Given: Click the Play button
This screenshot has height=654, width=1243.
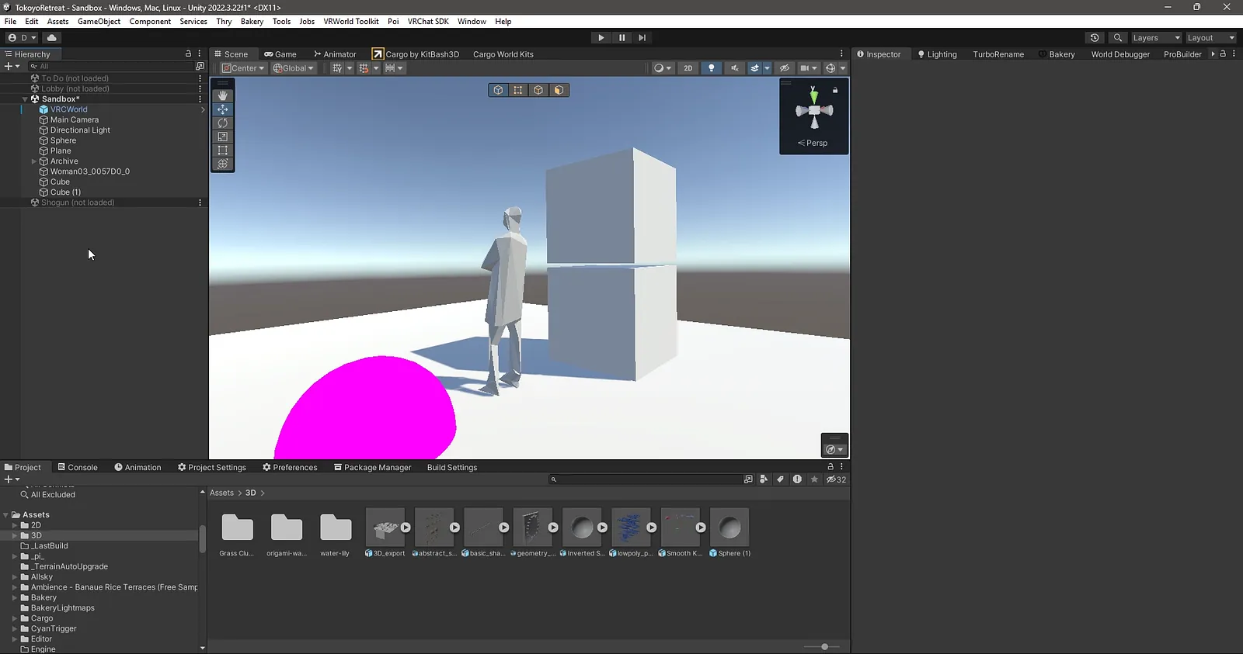Looking at the screenshot, I should click(x=601, y=37).
